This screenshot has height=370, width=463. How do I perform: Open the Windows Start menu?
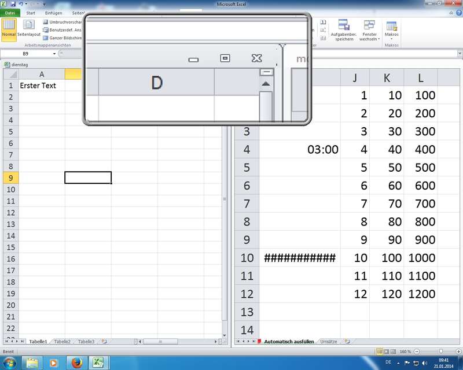coord(9,362)
